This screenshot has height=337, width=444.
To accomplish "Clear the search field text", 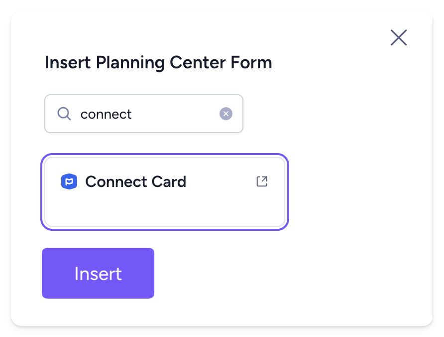I will point(226,114).
